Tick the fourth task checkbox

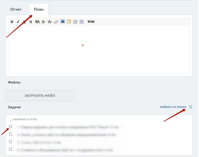click(x=11, y=149)
